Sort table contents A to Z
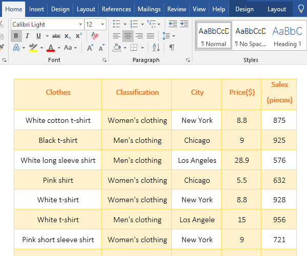The image size is (307, 256). click(x=156, y=48)
